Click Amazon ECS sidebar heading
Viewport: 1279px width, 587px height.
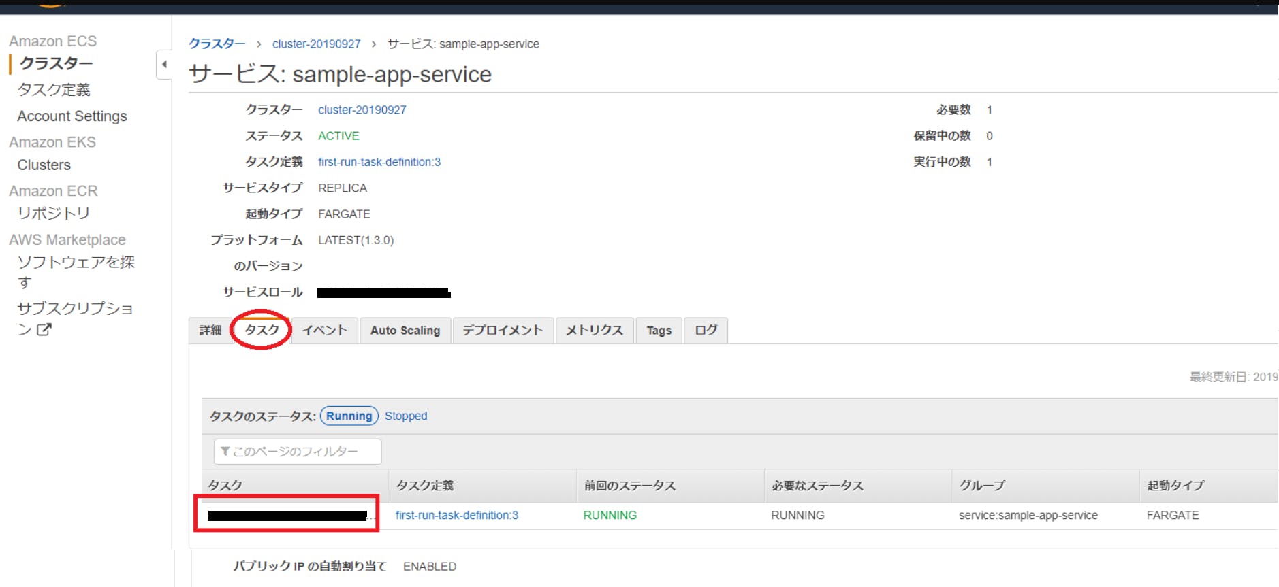[x=53, y=41]
